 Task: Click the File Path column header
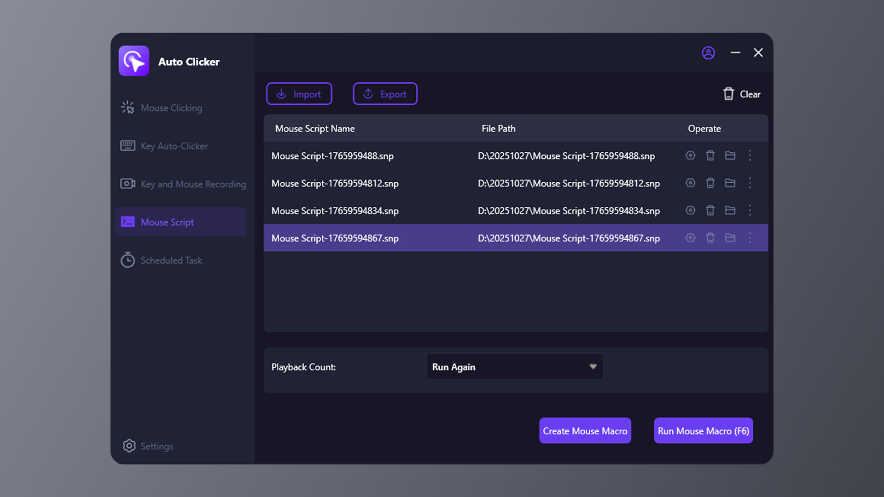pos(498,128)
